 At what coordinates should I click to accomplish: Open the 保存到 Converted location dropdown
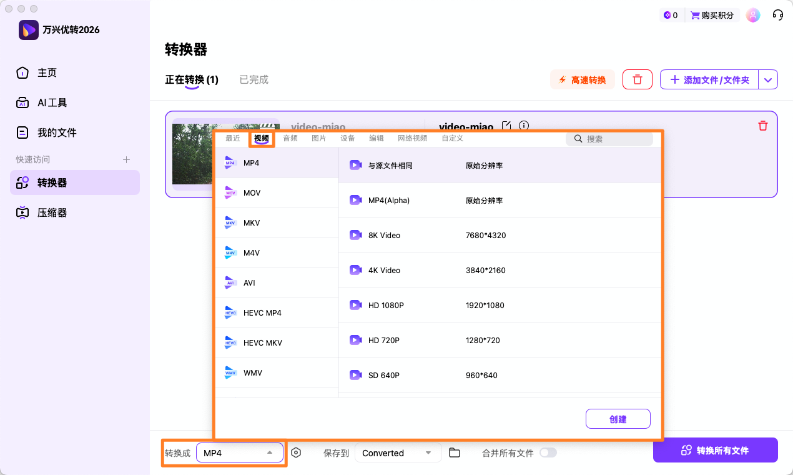point(398,452)
